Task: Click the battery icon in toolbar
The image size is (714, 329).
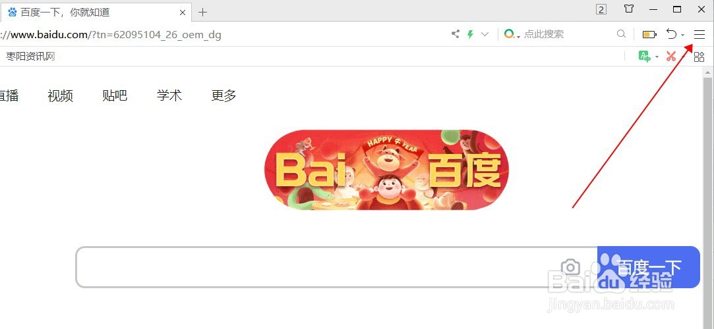Action: 649,34
